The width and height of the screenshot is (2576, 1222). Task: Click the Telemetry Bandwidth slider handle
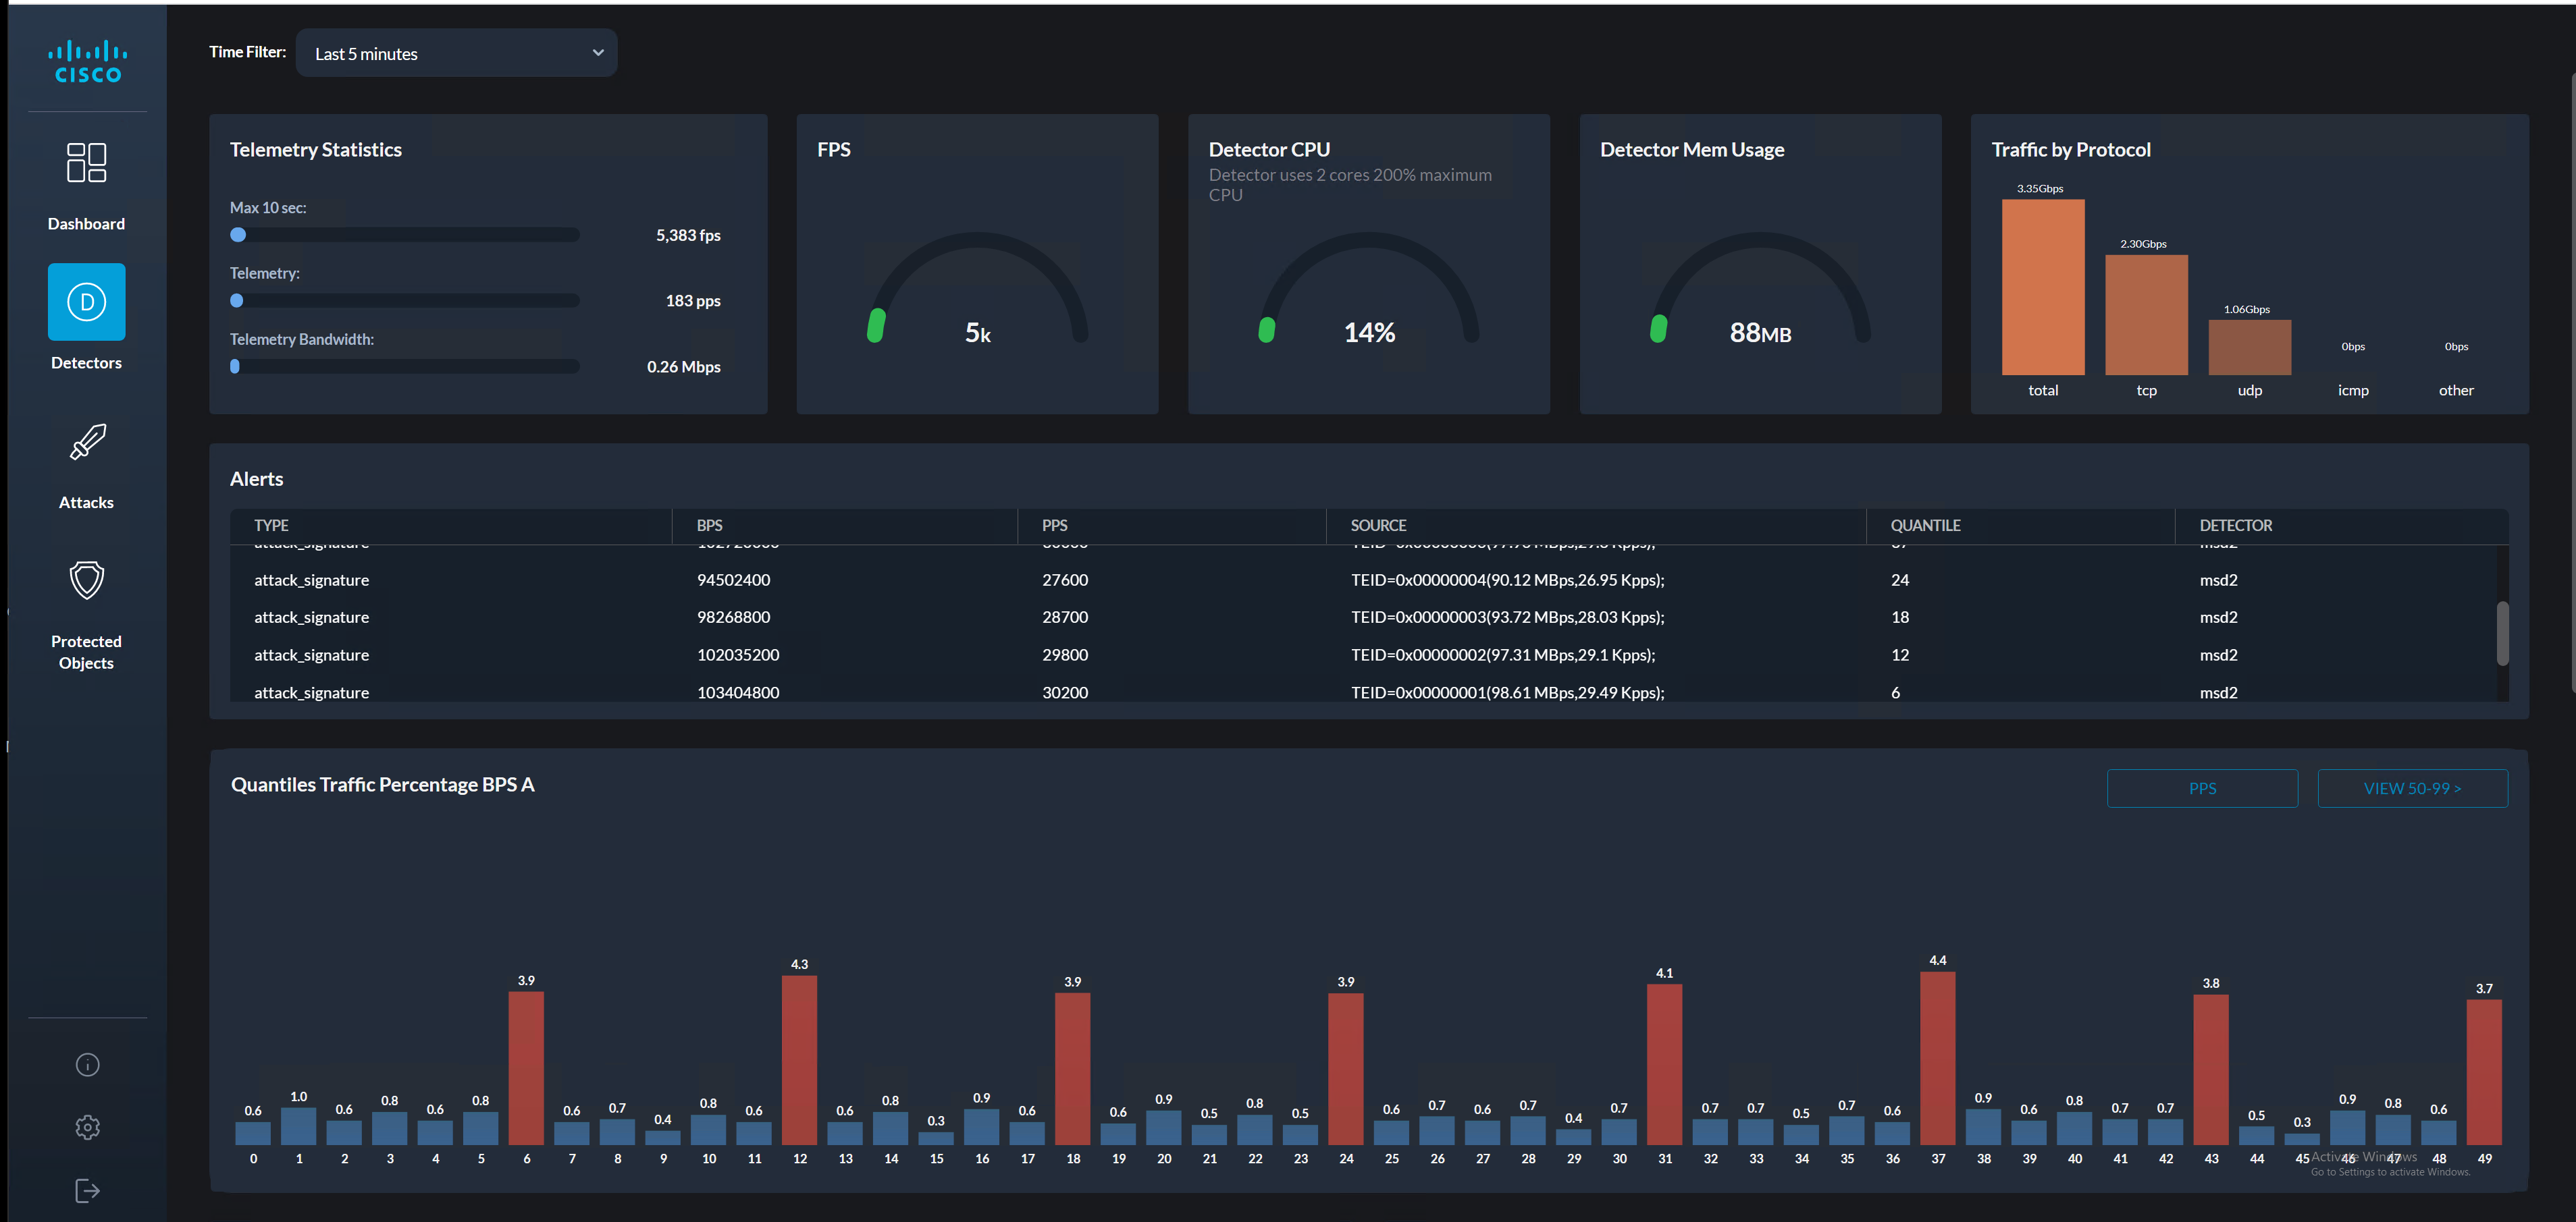tap(235, 366)
